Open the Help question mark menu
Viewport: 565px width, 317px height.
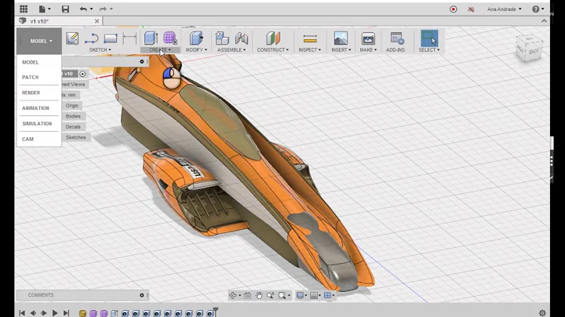point(536,9)
